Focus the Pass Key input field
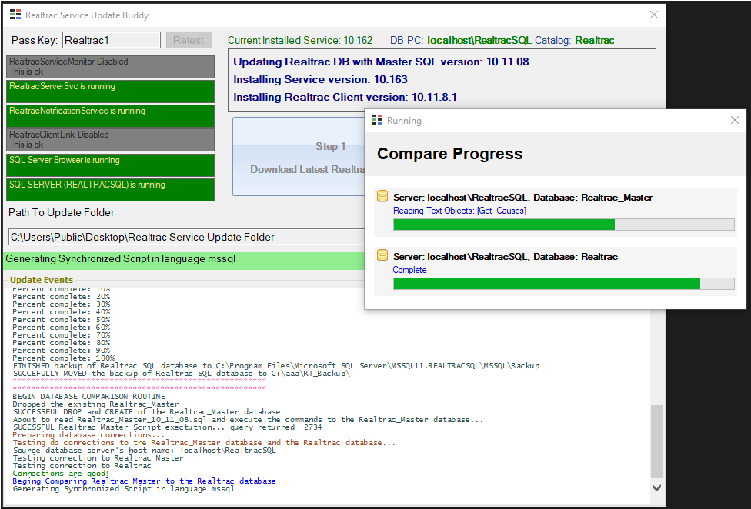Viewport: 751px width, 509px height. (x=112, y=40)
